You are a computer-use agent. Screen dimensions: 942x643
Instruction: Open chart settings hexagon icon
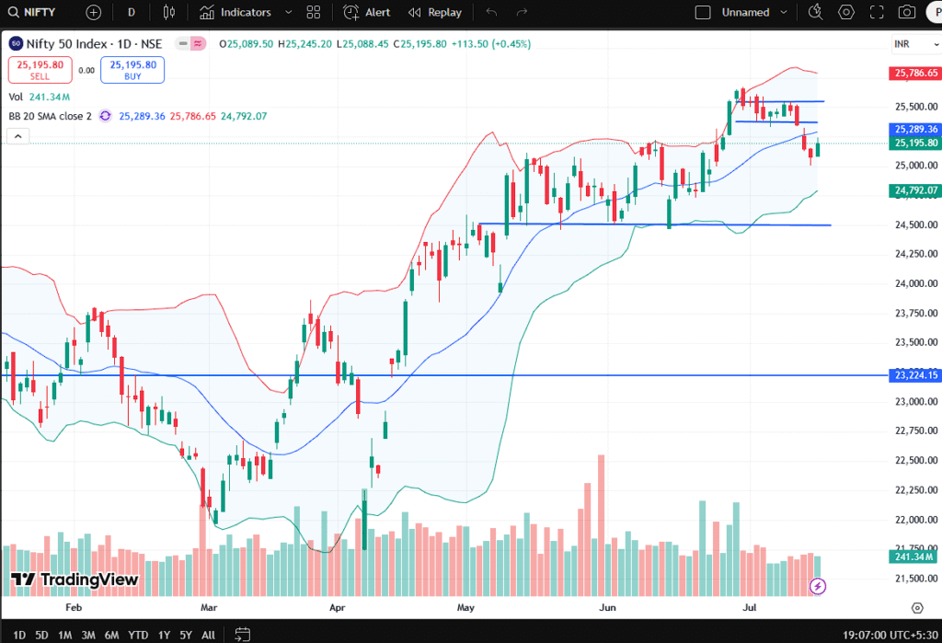coord(846,12)
